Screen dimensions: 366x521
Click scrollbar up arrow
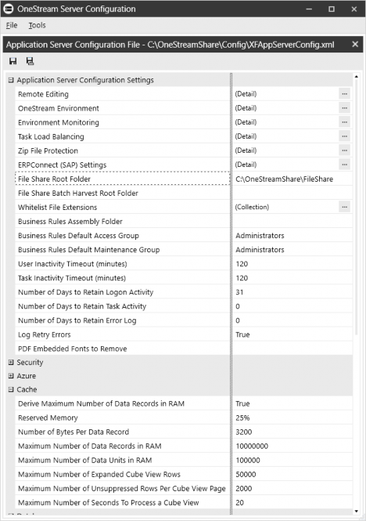[x=357, y=77]
